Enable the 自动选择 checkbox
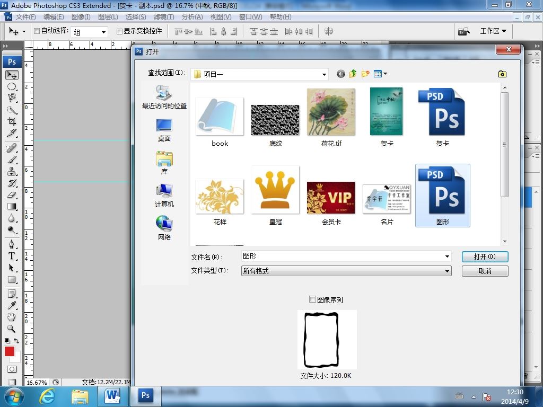 [37, 31]
